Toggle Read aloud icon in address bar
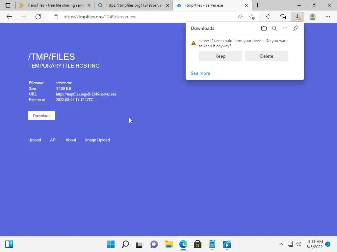Image resolution: width=337 pixels, height=252 pixels. (240, 17)
